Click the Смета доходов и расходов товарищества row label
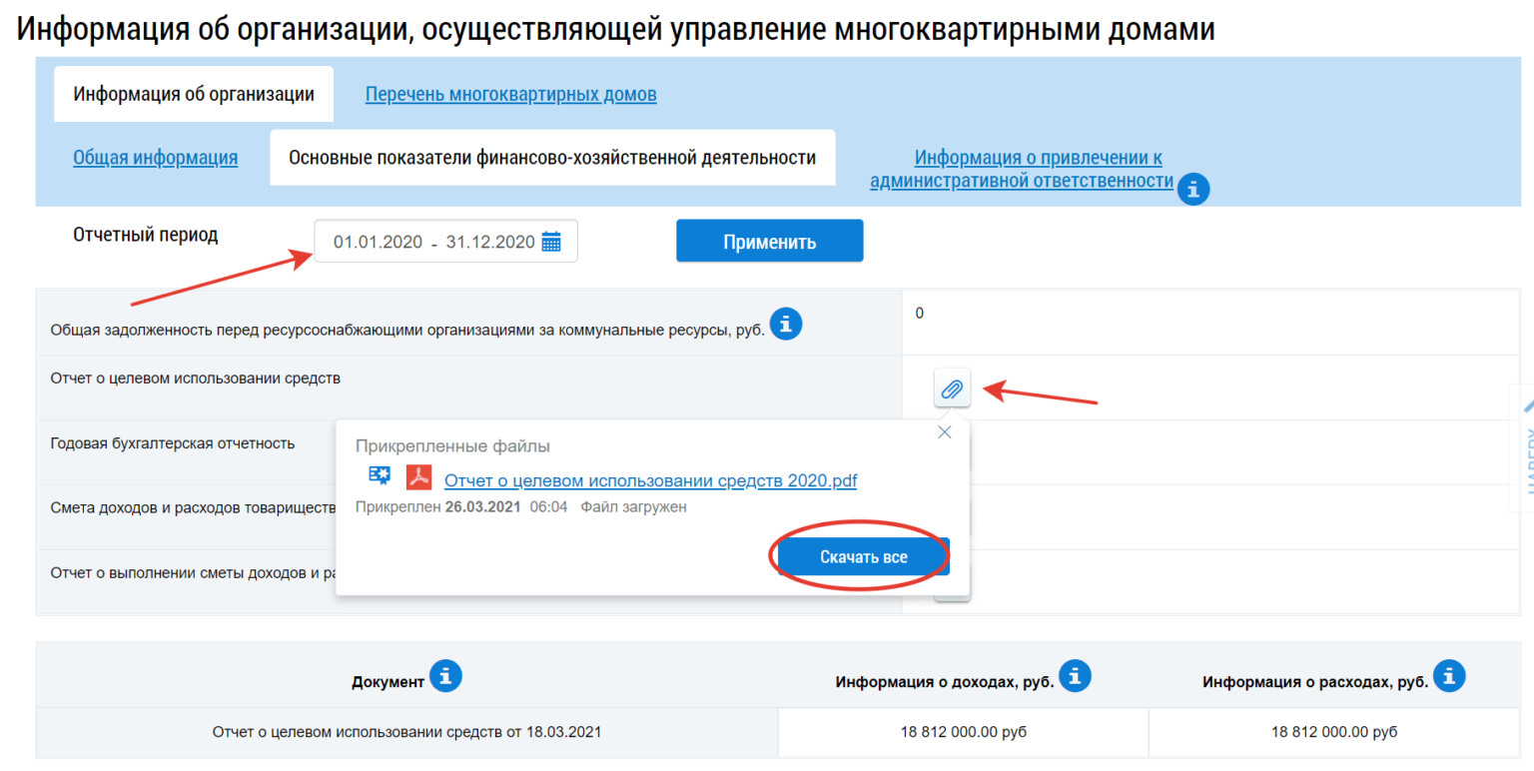This screenshot has height=771, width=1534. pos(192,507)
